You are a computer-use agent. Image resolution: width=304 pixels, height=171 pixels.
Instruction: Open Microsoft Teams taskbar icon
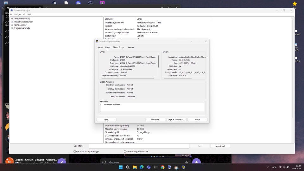click(149, 167)
